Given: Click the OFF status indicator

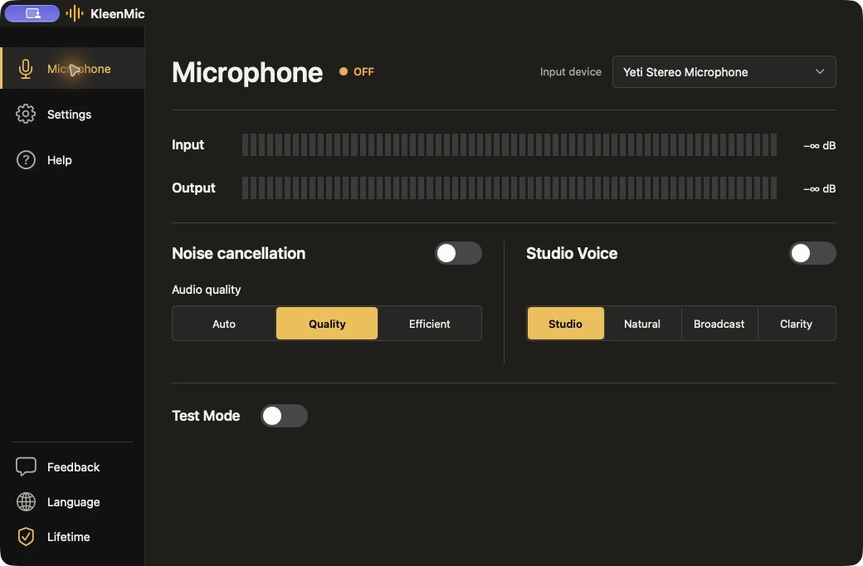Looking at the screenshot, I should point(357,71).
